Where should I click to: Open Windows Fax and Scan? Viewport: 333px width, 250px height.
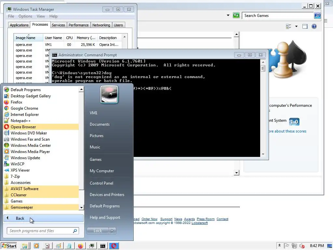click(41, 139)
